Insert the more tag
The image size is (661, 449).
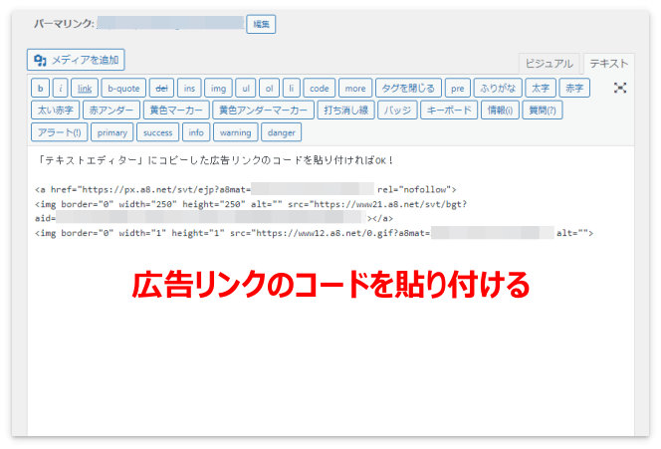click(x=355, y=89)
